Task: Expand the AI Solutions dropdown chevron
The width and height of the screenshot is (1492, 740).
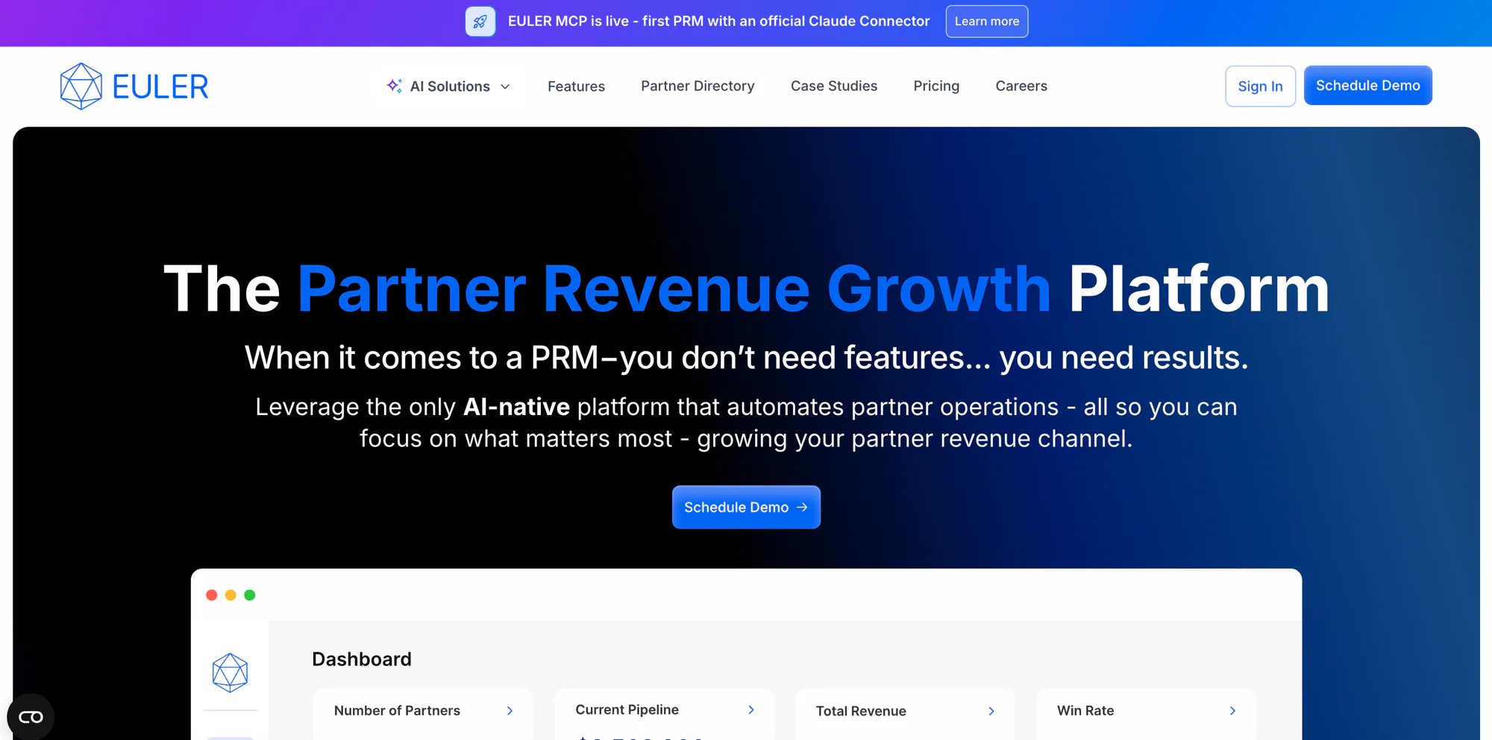Action: point(505,86)
